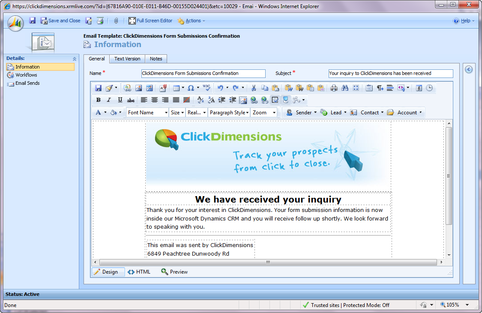The image size is (482, 313).
Task: Click the browser zoom level 105% control
Action: coord(455,305)
